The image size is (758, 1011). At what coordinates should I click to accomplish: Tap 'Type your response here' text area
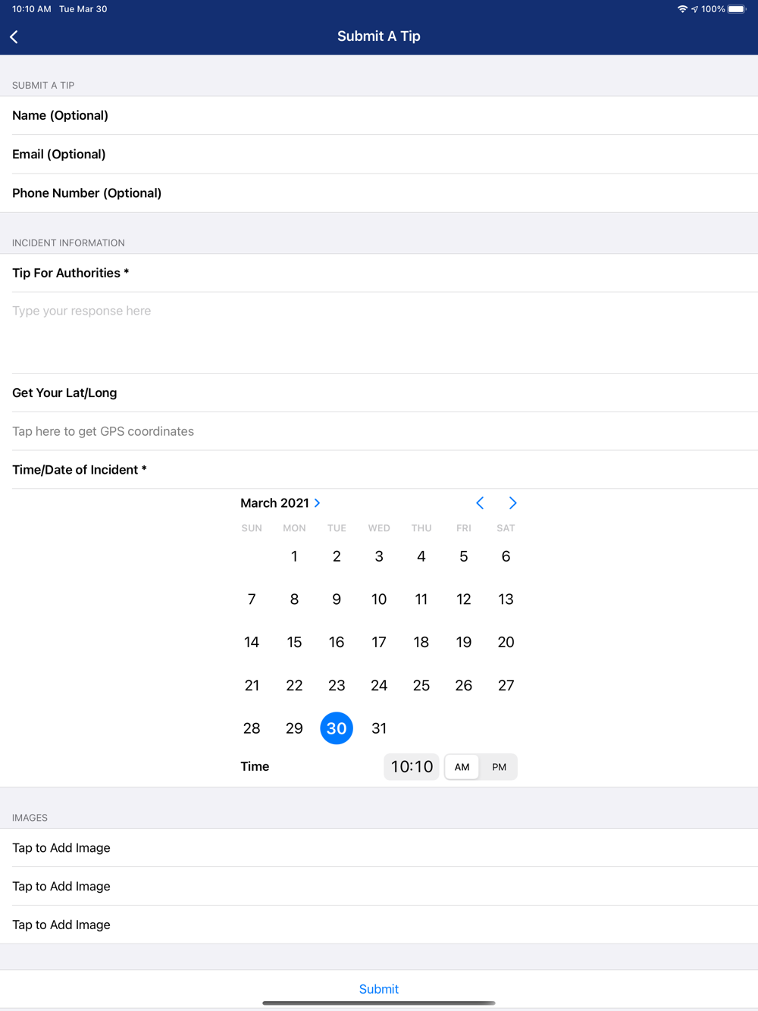tap(379, 332)
